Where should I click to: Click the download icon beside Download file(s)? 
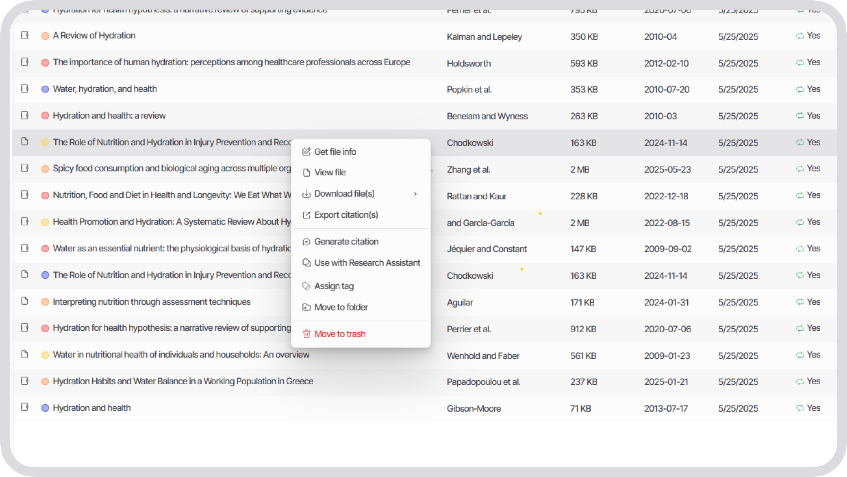click(x=306, y=194)
